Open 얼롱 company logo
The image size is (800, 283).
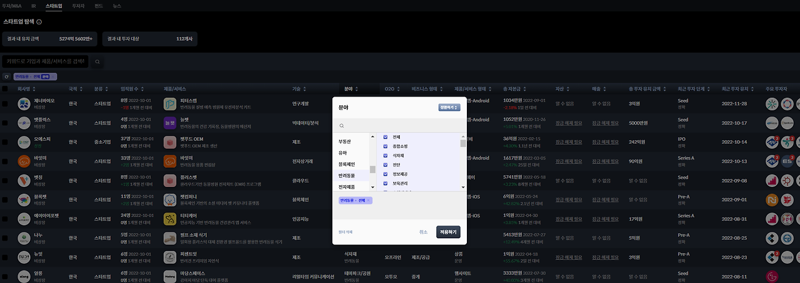point(24,276)
